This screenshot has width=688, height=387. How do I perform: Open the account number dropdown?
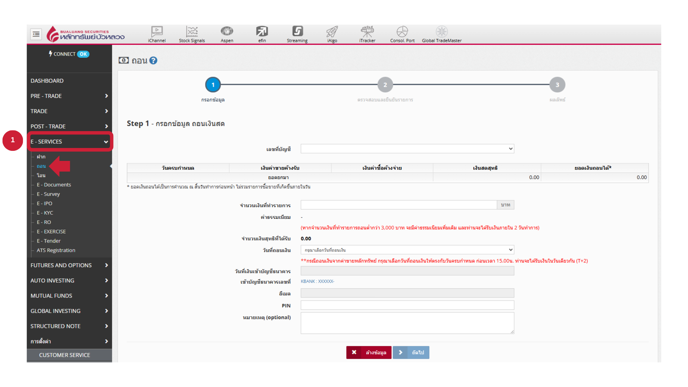407,149
